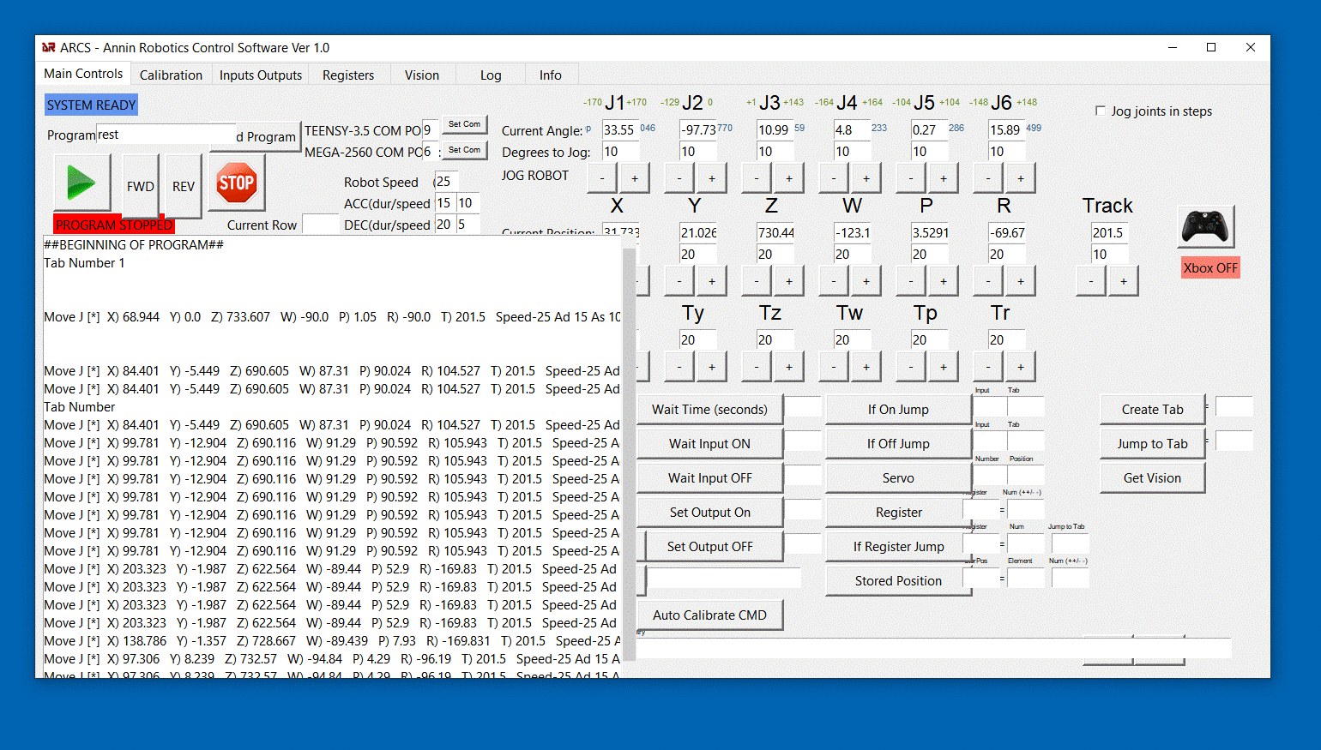Jog W axis positive with plus
Viewport: 1321px width, 750px height.
[866, 281]
